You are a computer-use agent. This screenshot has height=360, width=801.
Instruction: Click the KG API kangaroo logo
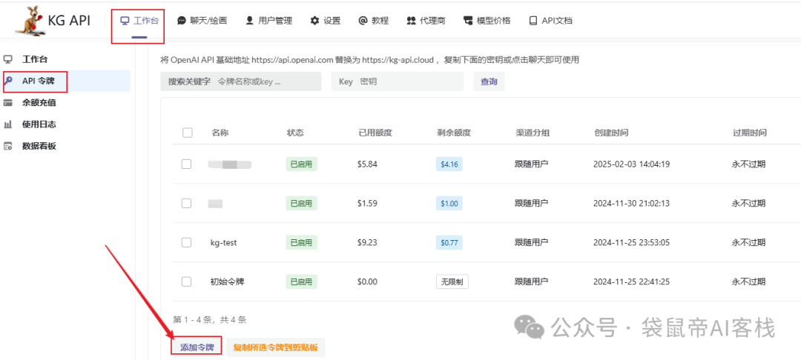pyautogui.click(x=32, y=20)
